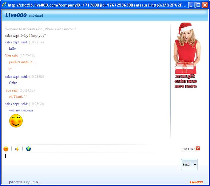Click the welcome to widegates inc. line
The image size is (210, 186).
[43, 29]
